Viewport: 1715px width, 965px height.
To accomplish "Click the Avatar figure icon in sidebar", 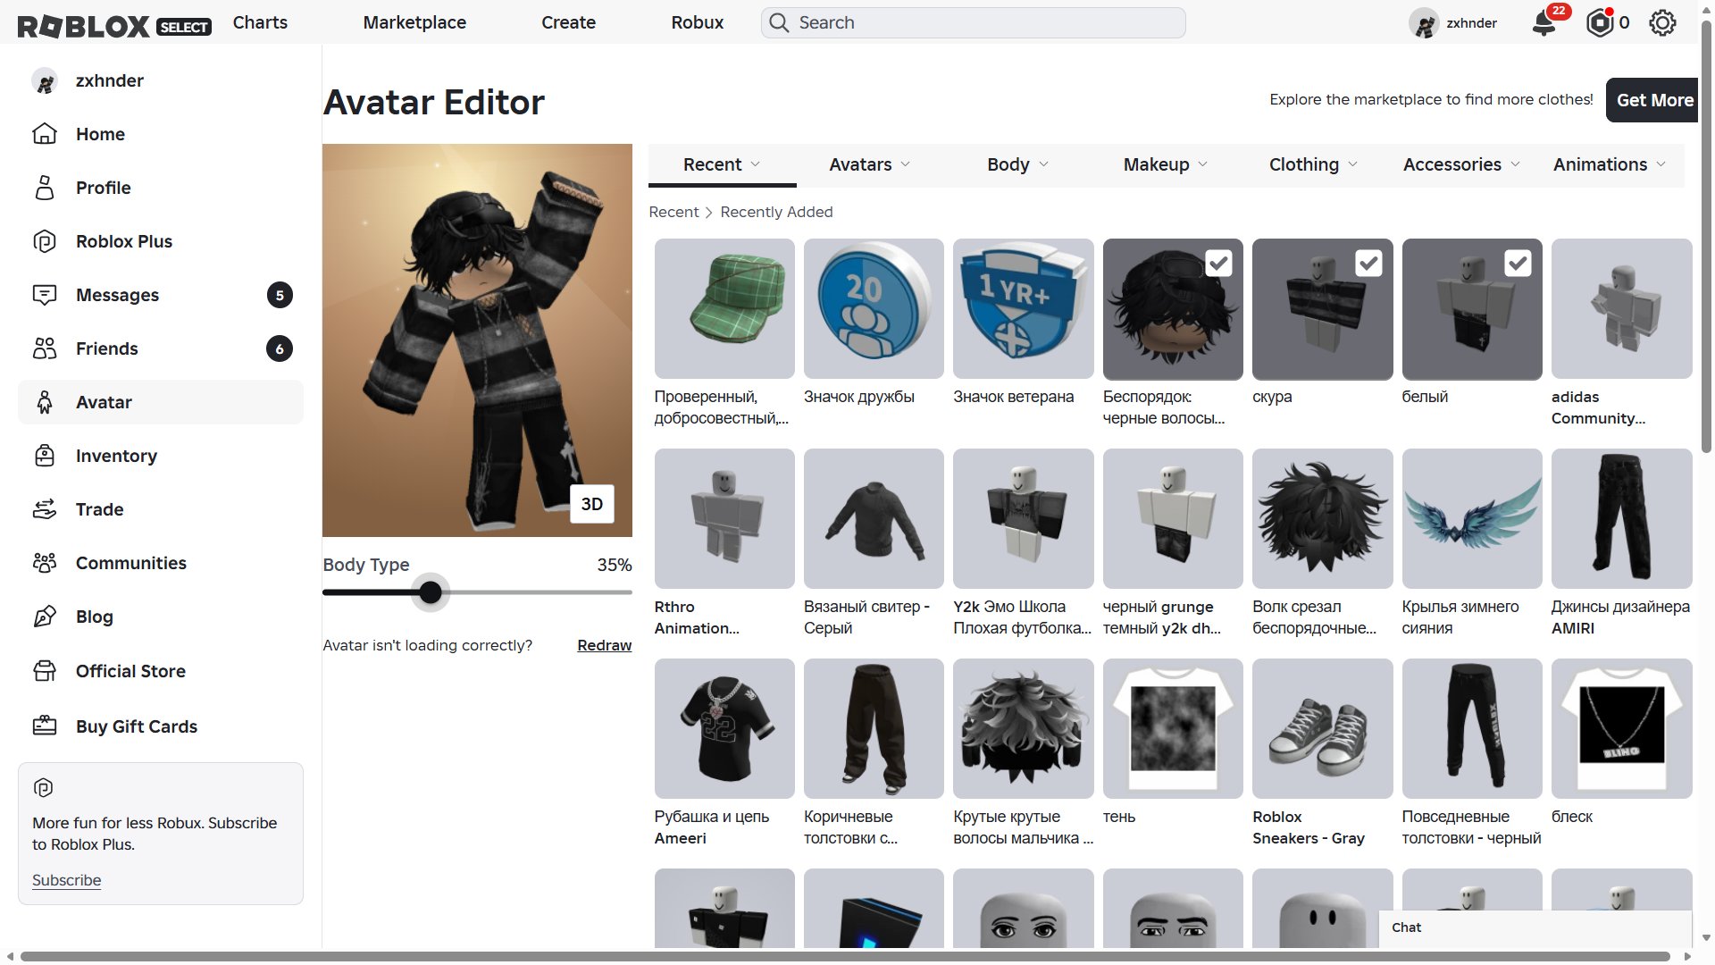I will (45, 402).
